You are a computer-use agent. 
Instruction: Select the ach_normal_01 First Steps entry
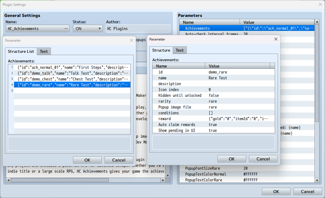click(x=72, y=67)
